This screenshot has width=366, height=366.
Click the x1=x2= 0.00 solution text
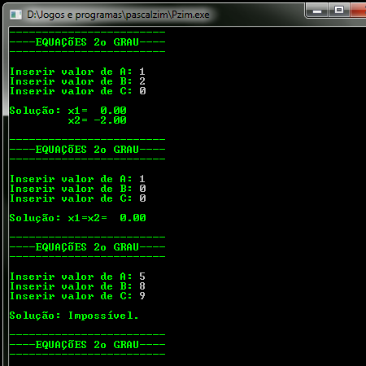tap(107, 218)
